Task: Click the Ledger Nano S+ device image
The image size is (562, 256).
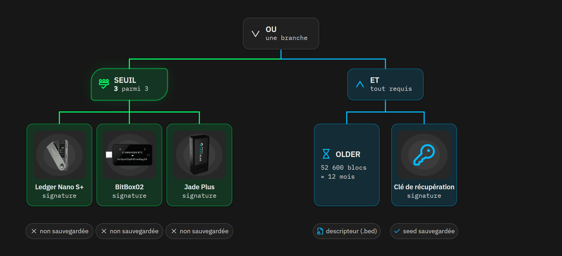Action: pos(59,155)
